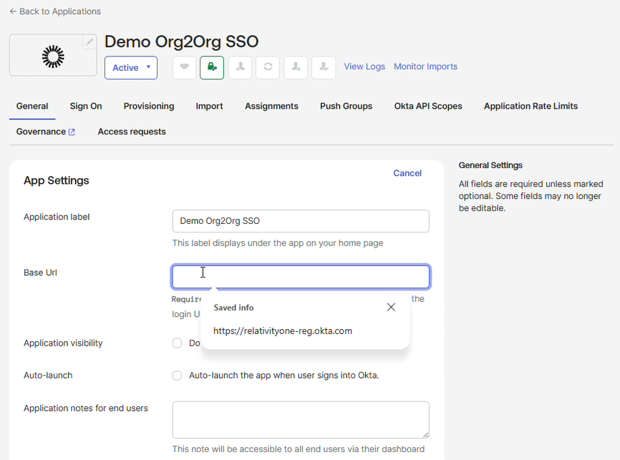The image size is (620, 460).
Task: Open the Provisioning tab
Action: coord(149,106)
